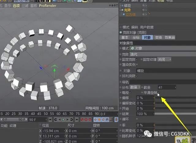The height and width of the screenshot is (143, 196).
Task: Toggle scale keyframe recording icon
Action: click(99, 120)
